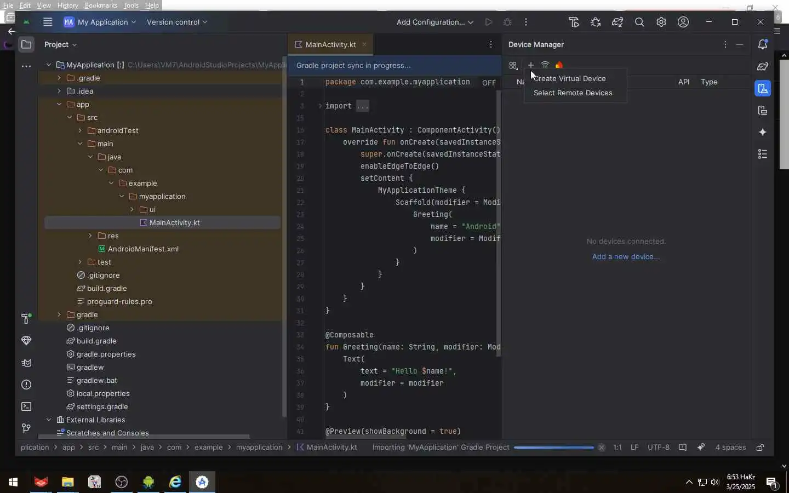
Task: Click Attach Debugger to Android Process
Action: point(596,22)
